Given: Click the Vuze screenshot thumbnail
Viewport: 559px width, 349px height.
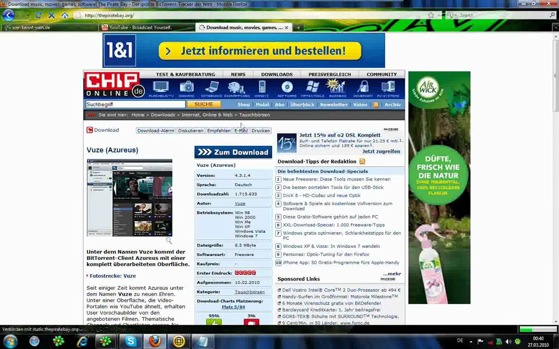Looking at the screenshot, I should click(130, 198).
